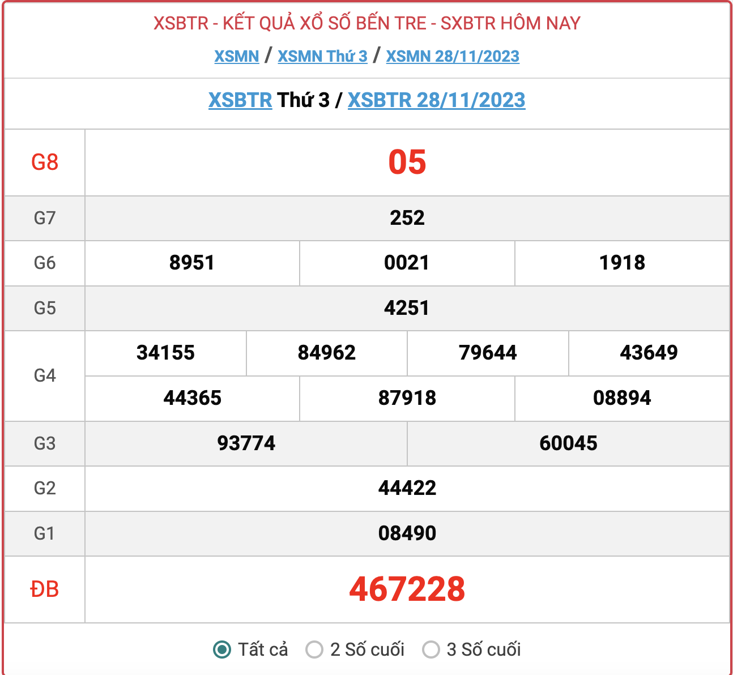Viewport: 733px width, 675px height.
Task: Click the XSMN Thứ 3 link
Action: tap(322, 56)
